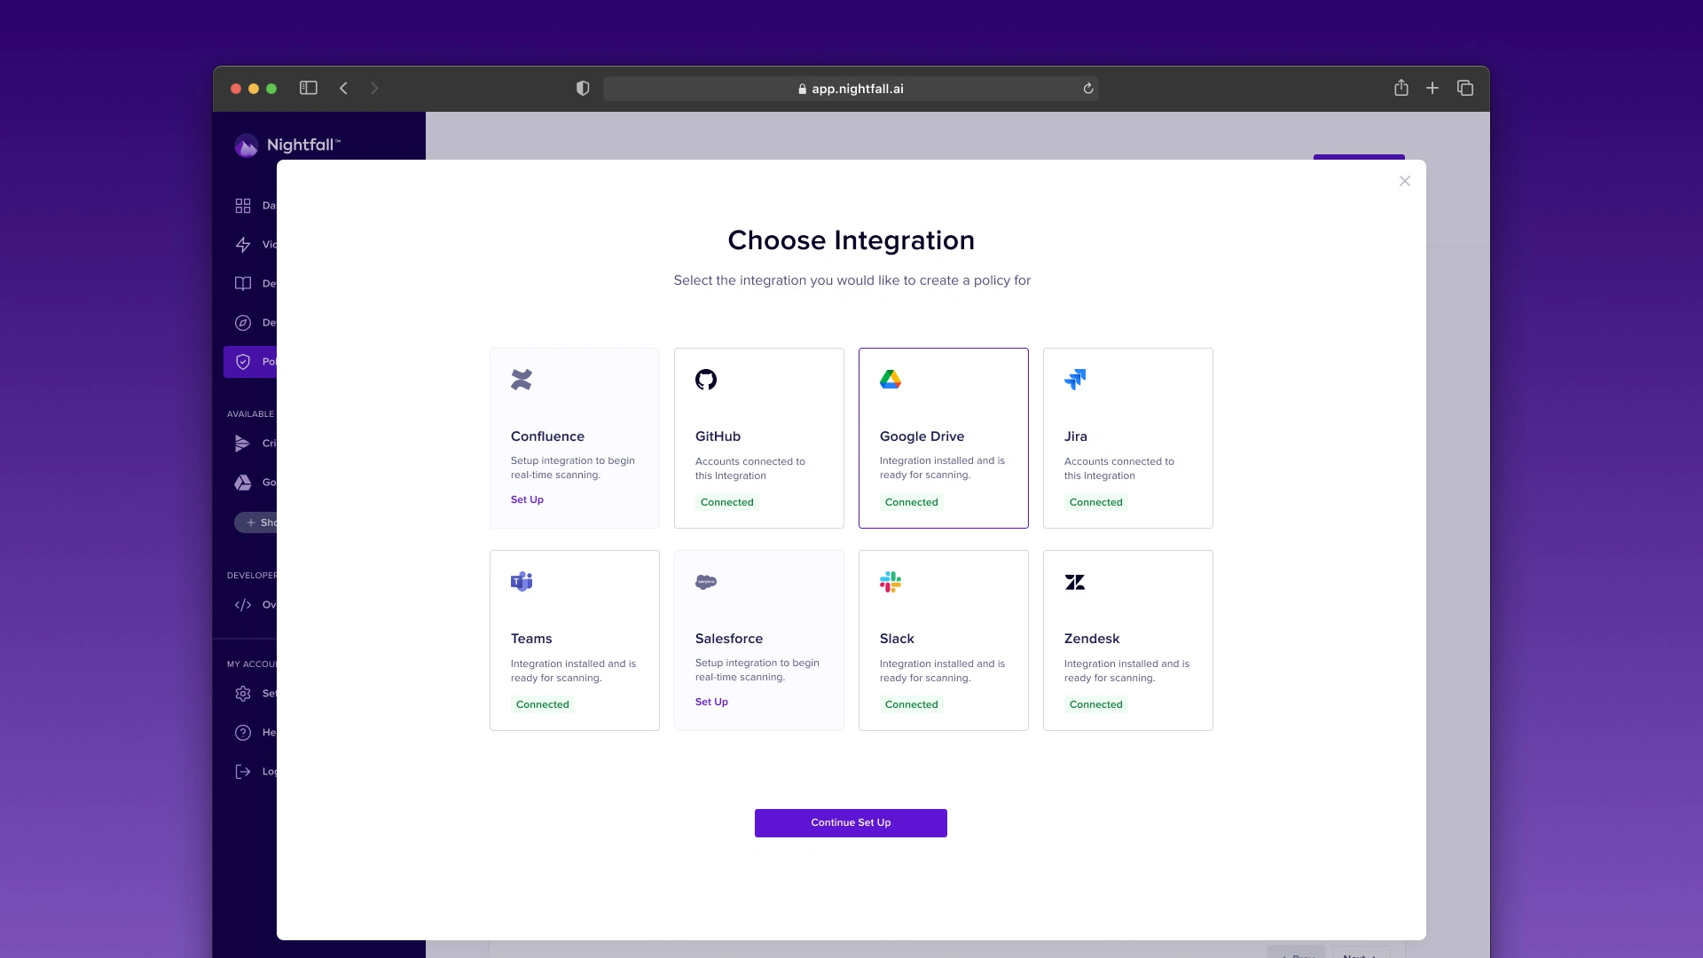Click the Salesforce cloud icon

tap(706, 582)
